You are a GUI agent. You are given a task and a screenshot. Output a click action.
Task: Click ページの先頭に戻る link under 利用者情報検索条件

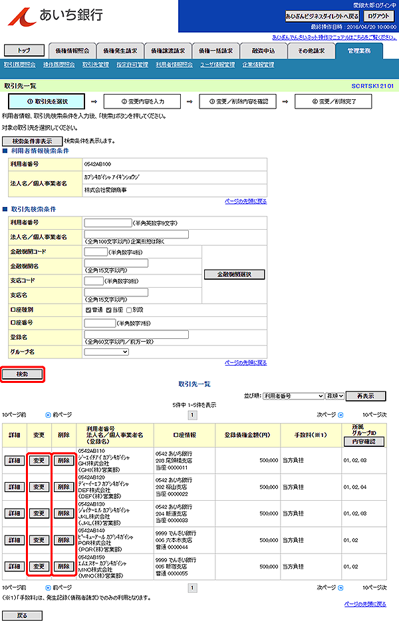246,201
